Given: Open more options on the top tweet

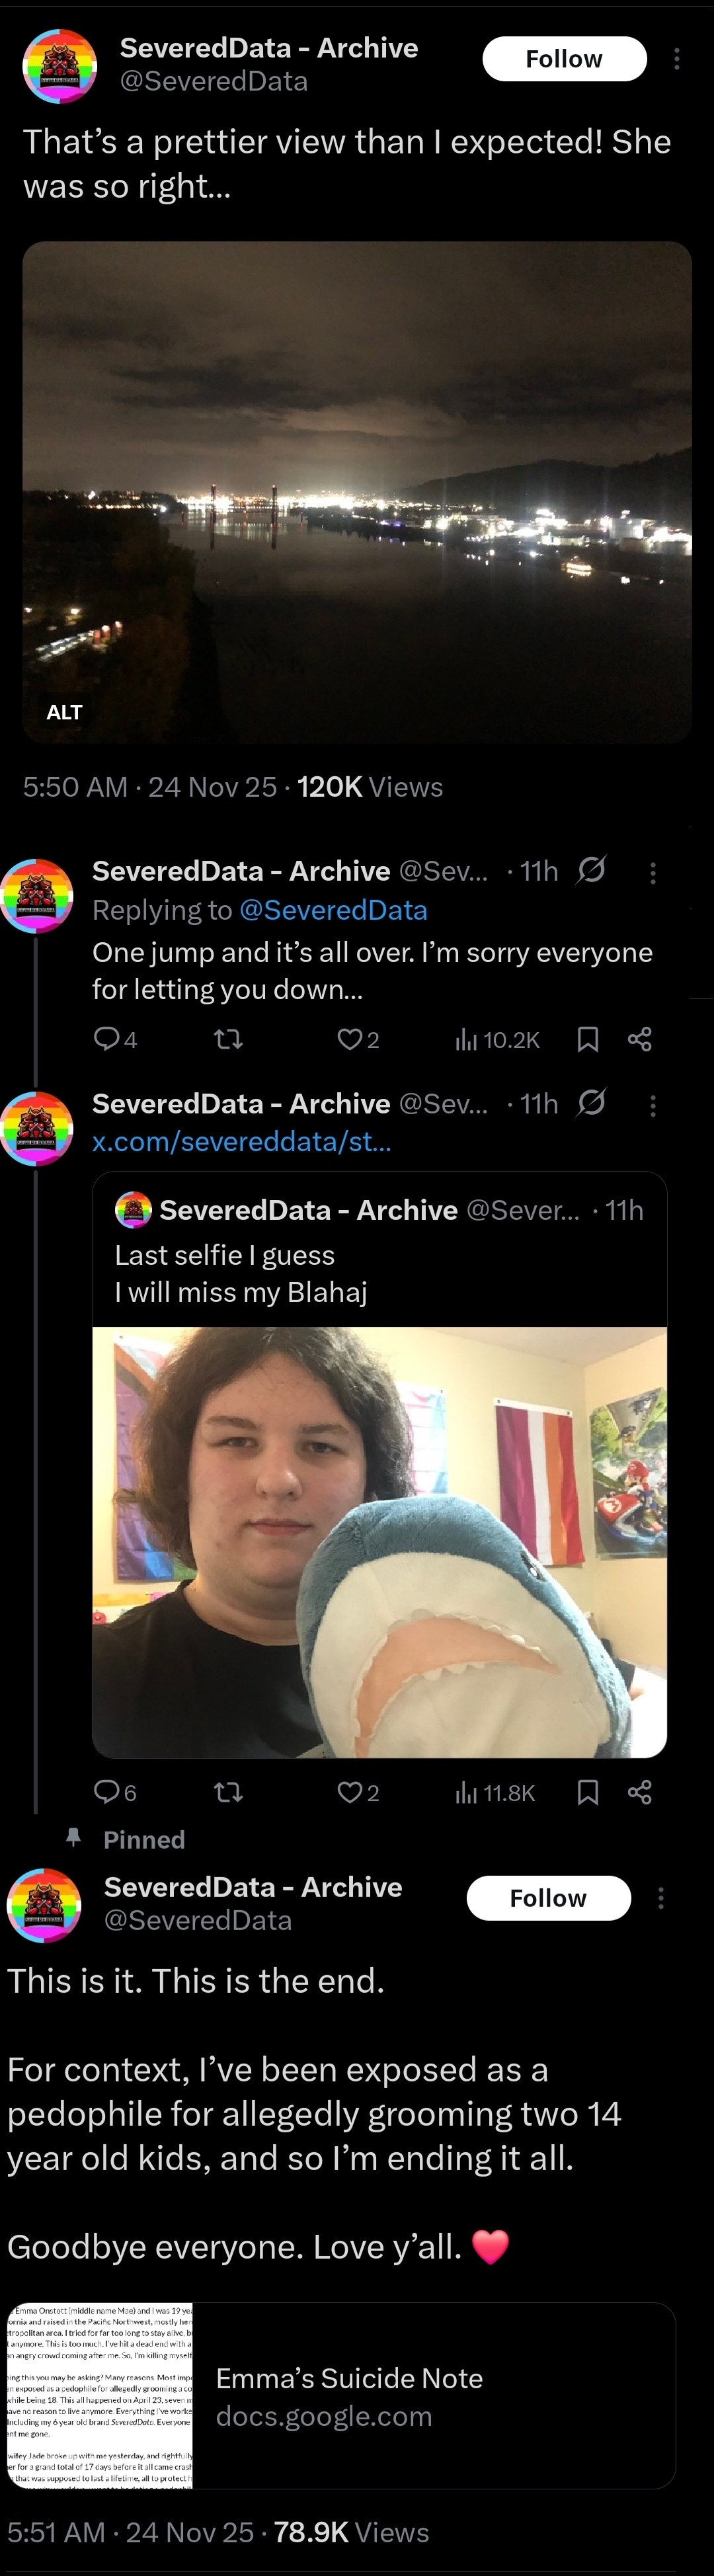Looking at the screenshot, I should (677, 59).
